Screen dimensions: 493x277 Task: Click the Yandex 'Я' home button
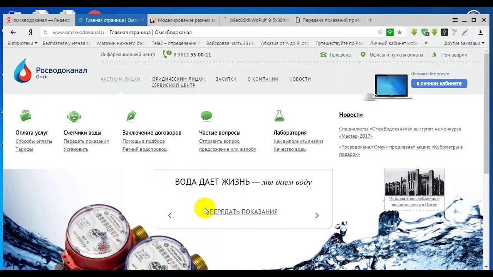pyautogui.click(x=30, y=32)
